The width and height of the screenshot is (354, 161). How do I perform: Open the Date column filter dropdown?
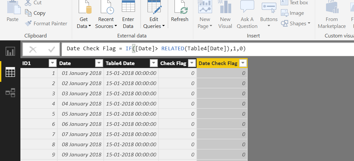(99, 63)
